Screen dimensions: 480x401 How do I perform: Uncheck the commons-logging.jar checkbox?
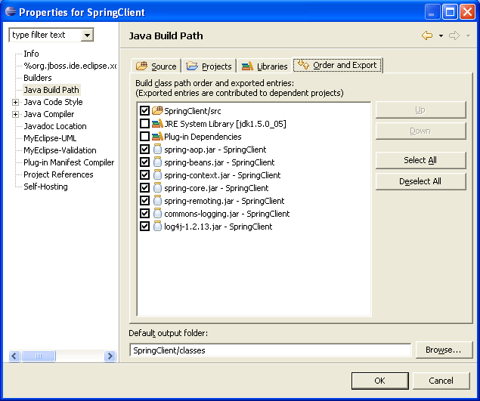(x=144, y=213)
